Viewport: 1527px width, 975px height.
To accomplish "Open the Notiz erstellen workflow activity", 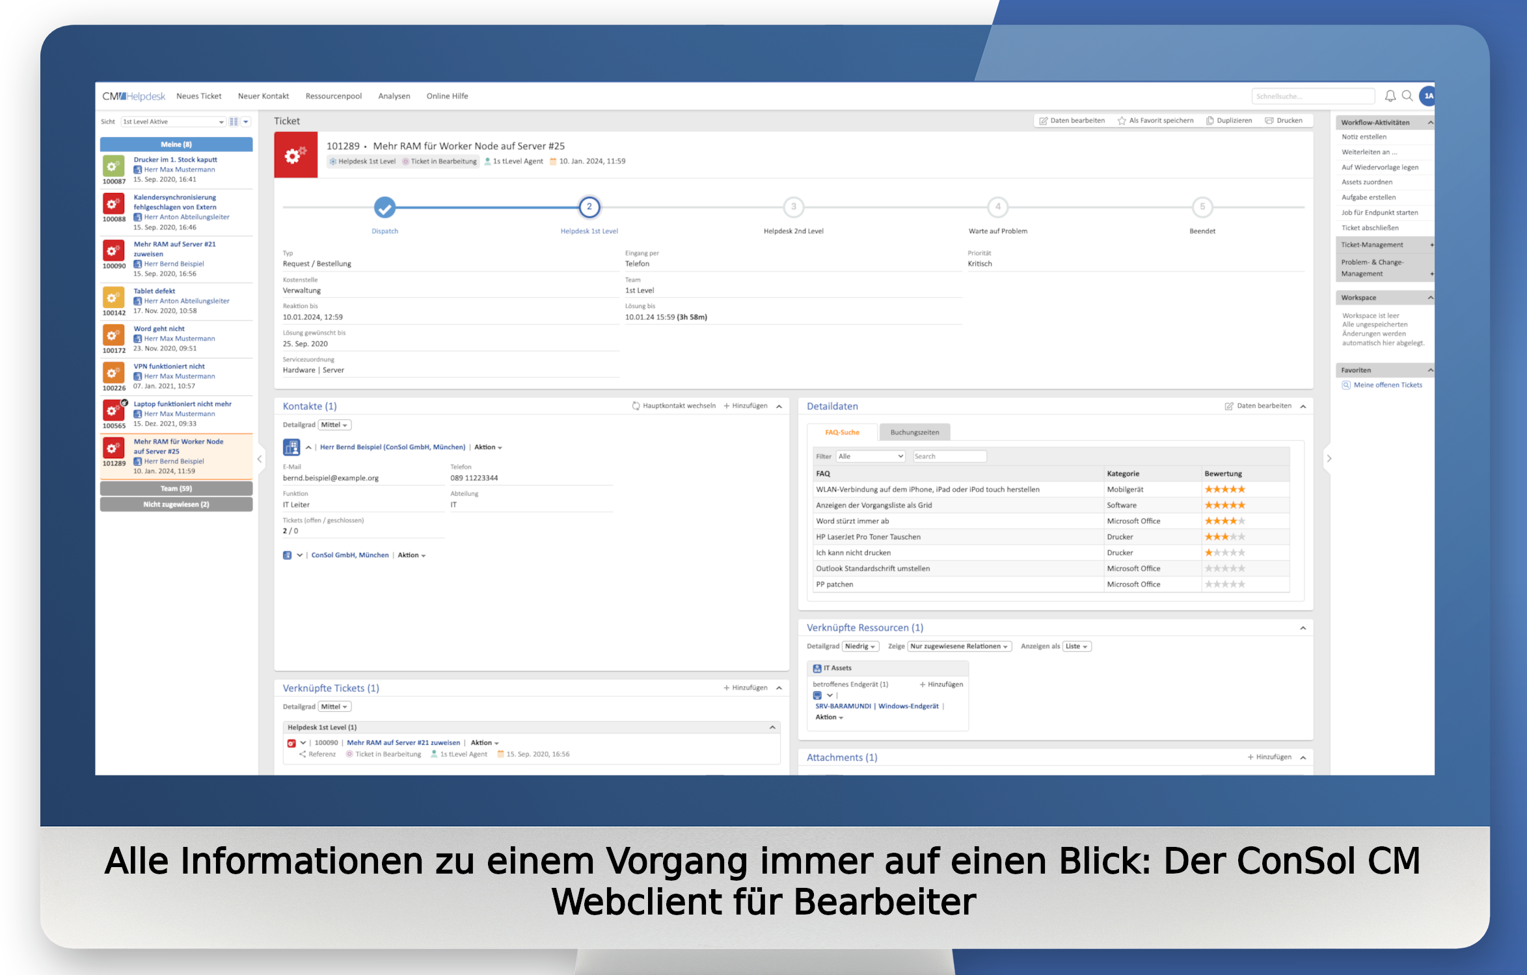I will point(1364,136).
